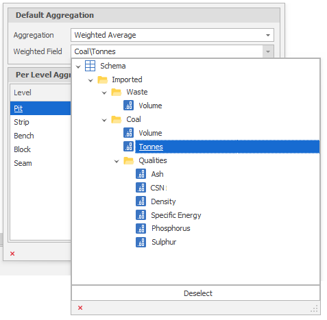
Task: Toggle the Weighted Field dropdown arrow
Action: tap(268, 51)
